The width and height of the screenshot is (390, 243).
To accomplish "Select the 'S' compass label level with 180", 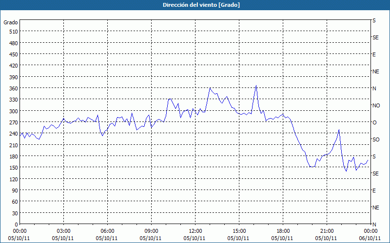I will click(374, 156).
